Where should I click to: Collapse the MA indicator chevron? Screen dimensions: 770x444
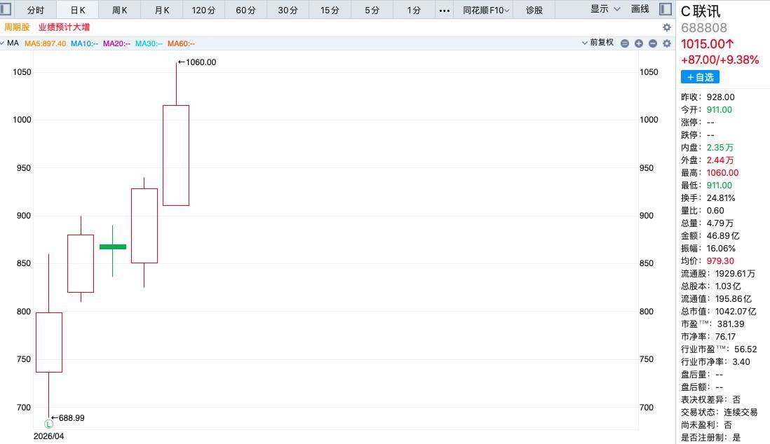(x=3, y=43)
